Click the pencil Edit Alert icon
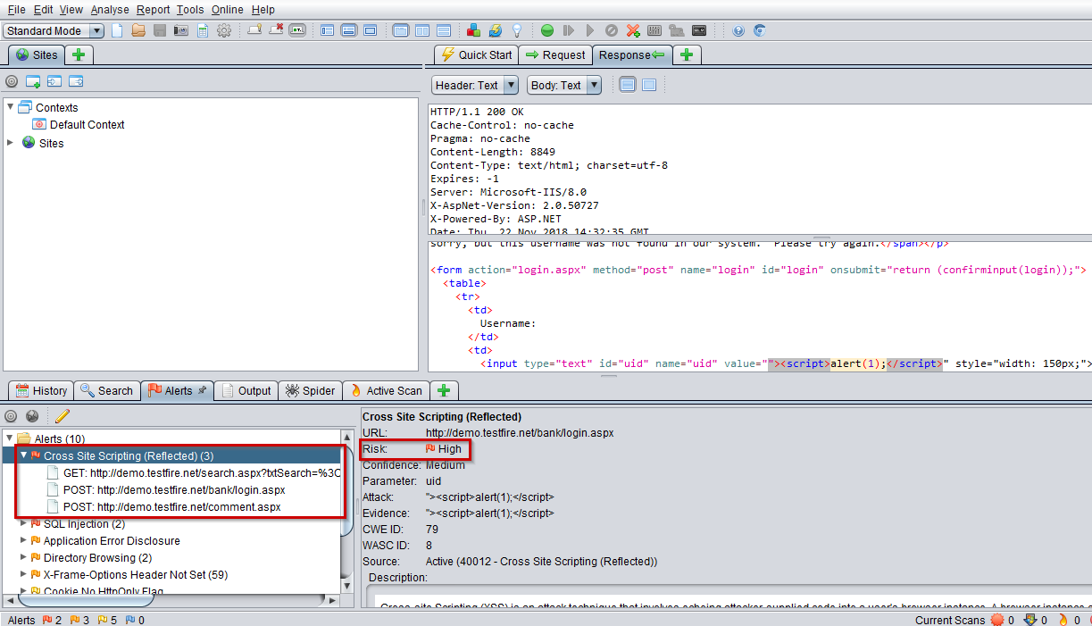This screenshot has width=1092, height=626. point(62,416)
